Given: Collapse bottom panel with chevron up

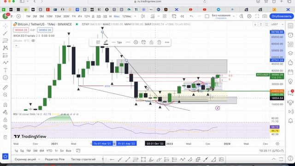Looking at the screenshot, I should point(274,159).
